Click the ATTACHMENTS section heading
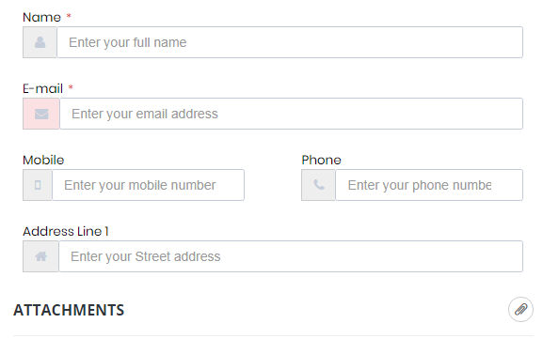 69,310
